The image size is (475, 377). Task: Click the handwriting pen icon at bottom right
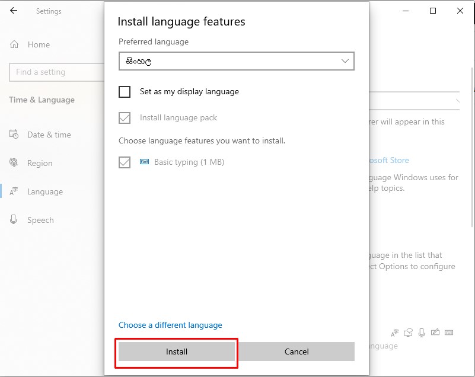pos(436,333)
